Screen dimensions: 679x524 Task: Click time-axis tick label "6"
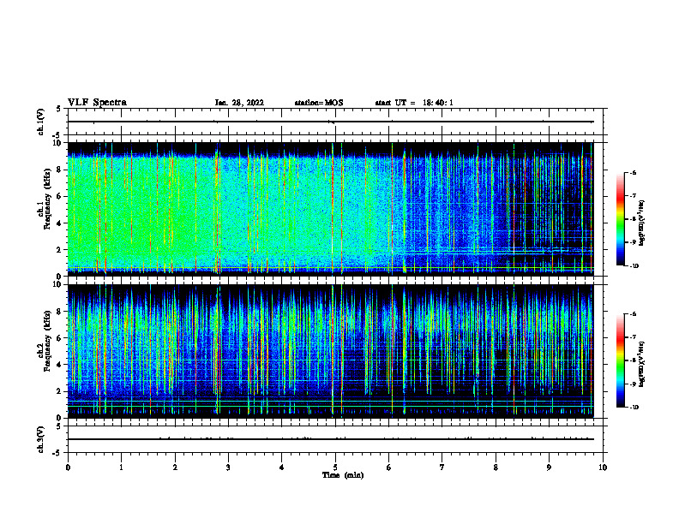[389, 467]
